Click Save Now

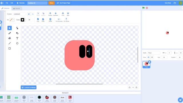pos(168,3)
